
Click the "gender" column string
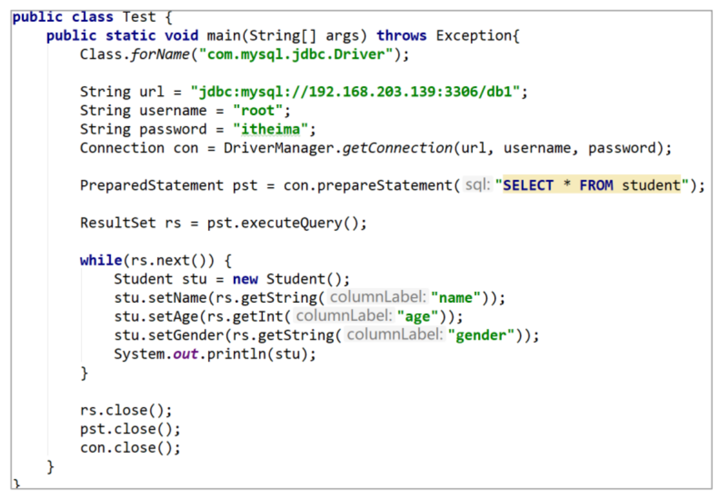[x=481, y=335]
